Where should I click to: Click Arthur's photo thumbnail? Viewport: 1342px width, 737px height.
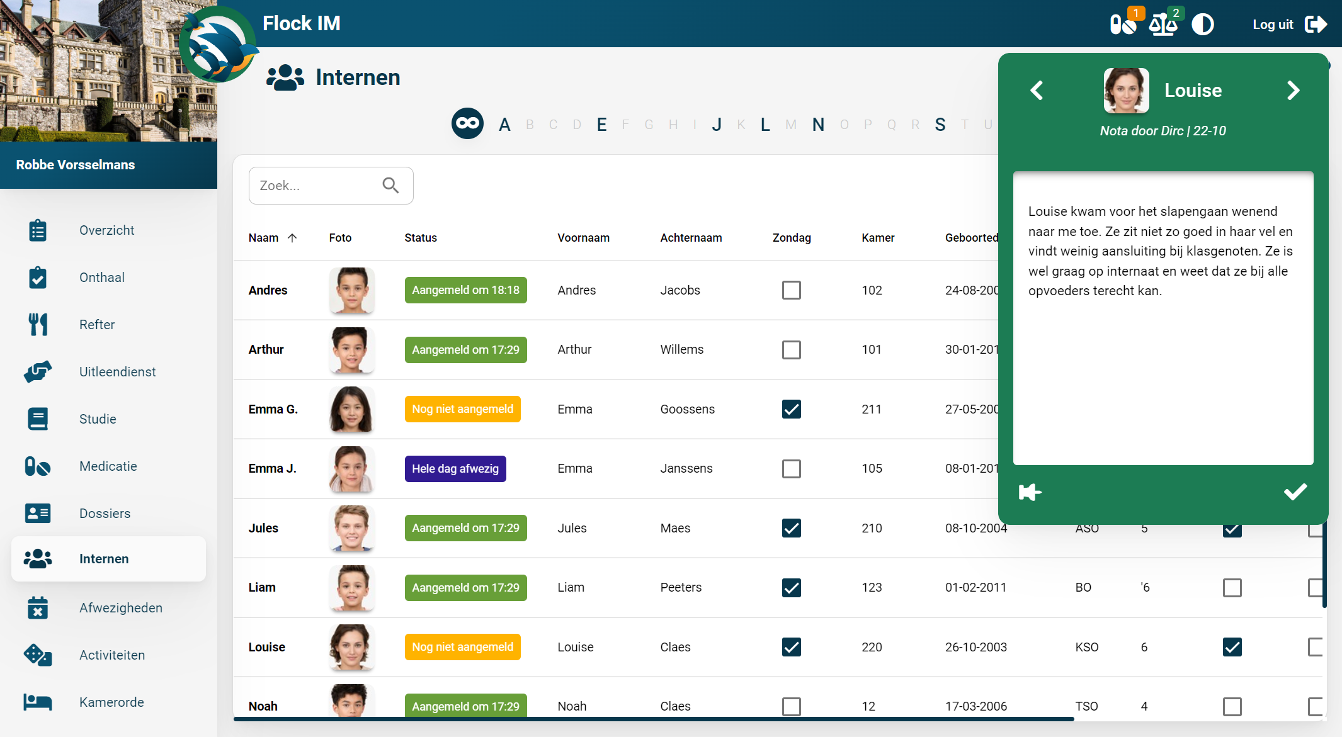351,350
